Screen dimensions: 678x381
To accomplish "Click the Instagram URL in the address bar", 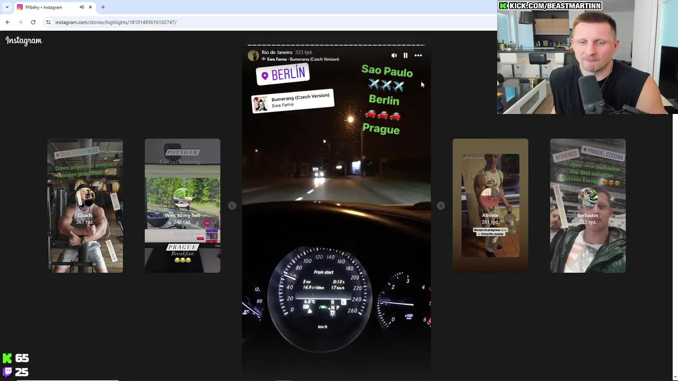I will [116, 22].
